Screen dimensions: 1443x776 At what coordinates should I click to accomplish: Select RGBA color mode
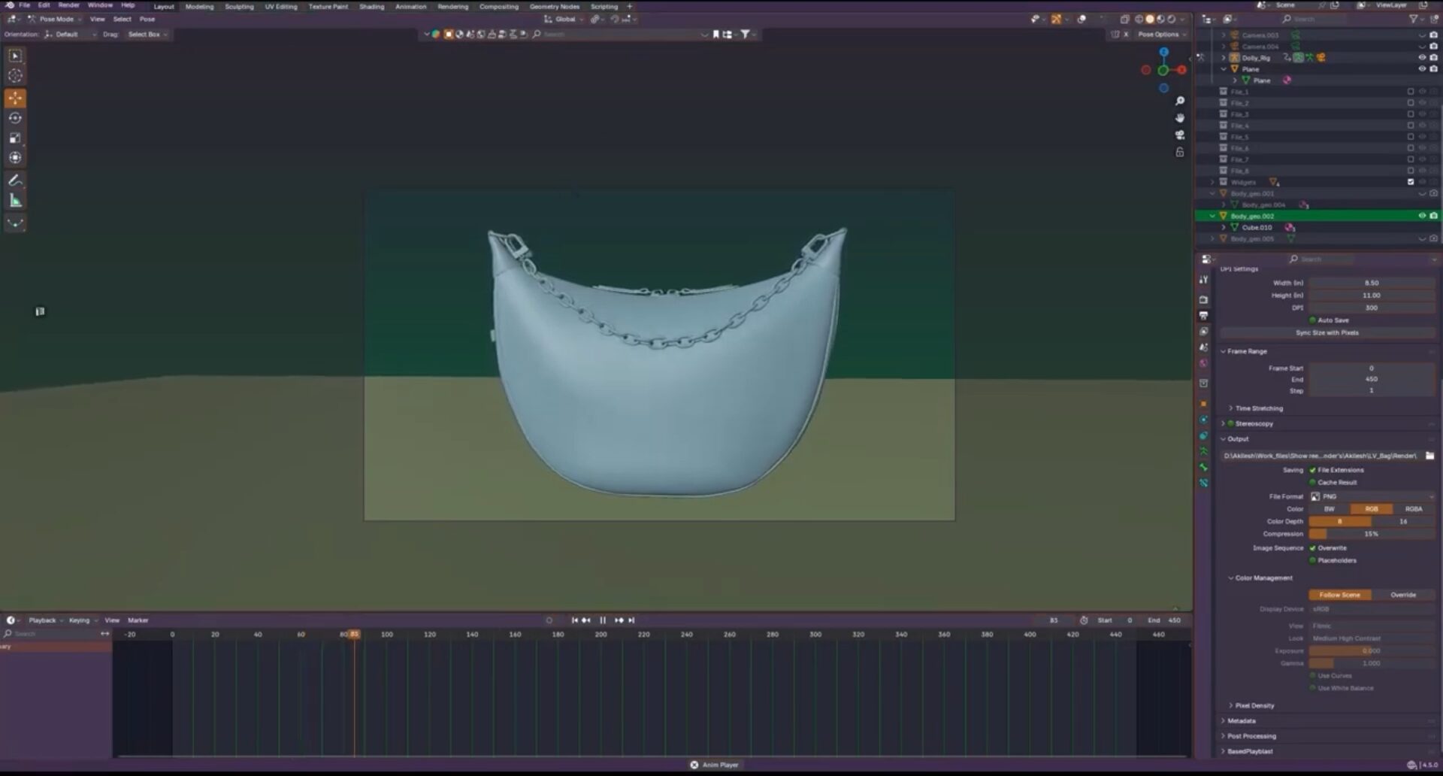pos(1414,509)
